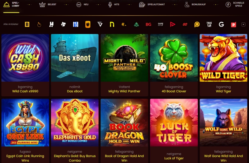The height and width of the screenshot is (163, 249).
Task: Click 'Egypt Coin Link: Running Wins' title
Action: pos(25,158)
